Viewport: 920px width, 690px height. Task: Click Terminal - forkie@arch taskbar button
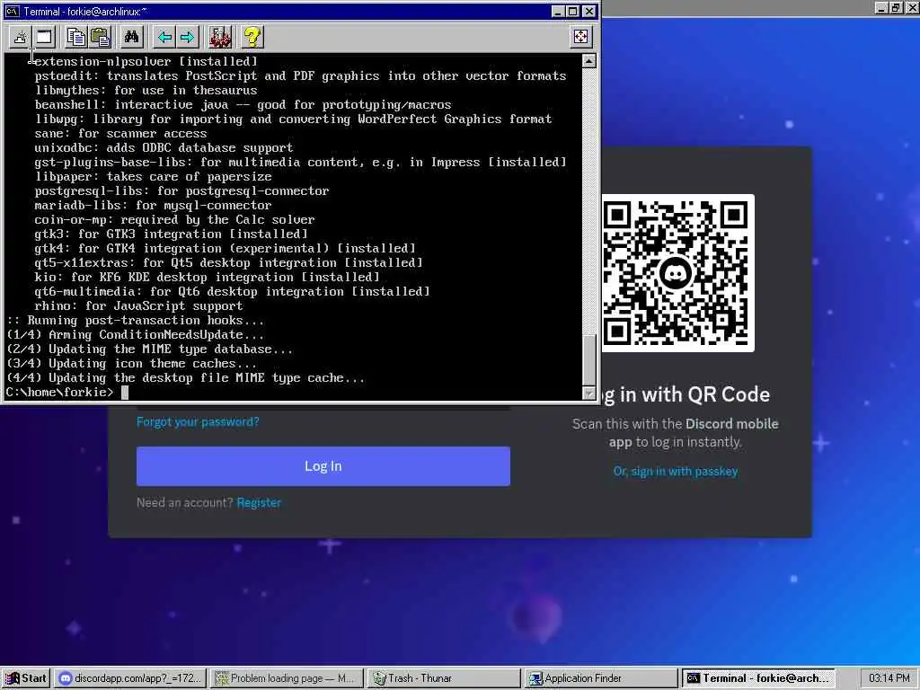click(757, 678)
